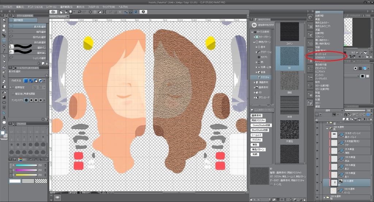The width and height of the screenshot is (374, 202).
Task: Click the Redo arrow icon
Action: click(84, 12)
